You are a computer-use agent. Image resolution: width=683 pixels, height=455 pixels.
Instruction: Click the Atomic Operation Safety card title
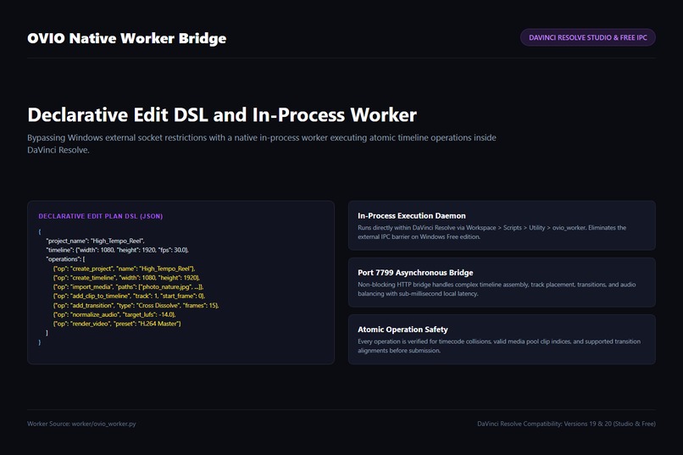point(403,330)
